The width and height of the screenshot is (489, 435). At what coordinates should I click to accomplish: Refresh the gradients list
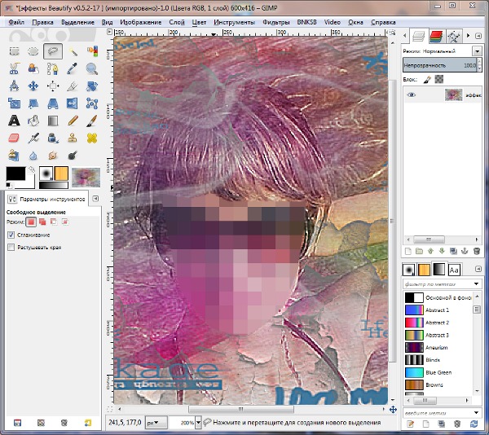tap(474, 424)
